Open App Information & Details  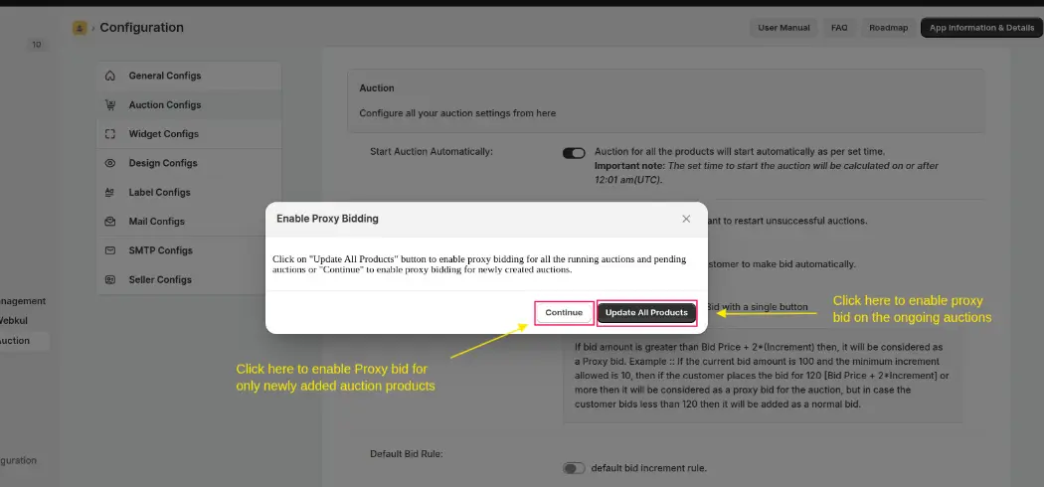coord(981,28)
